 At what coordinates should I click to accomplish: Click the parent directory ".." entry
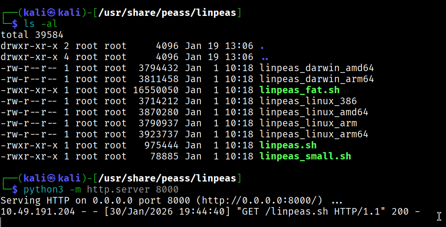point(265,57)
